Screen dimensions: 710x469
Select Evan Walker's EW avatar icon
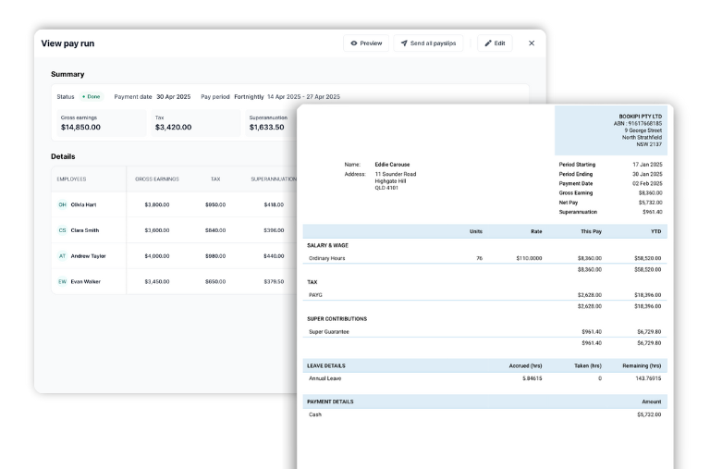coord(62,281)
